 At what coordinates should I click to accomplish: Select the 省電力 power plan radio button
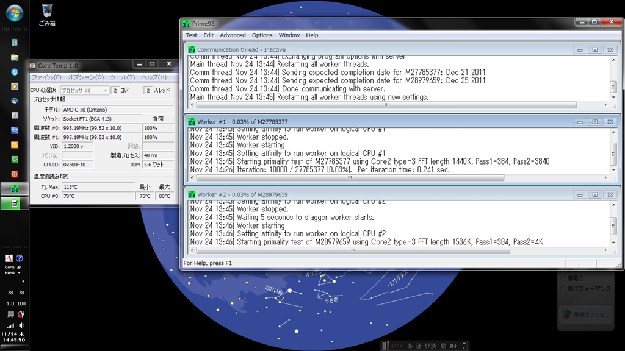tap(563, 278)
